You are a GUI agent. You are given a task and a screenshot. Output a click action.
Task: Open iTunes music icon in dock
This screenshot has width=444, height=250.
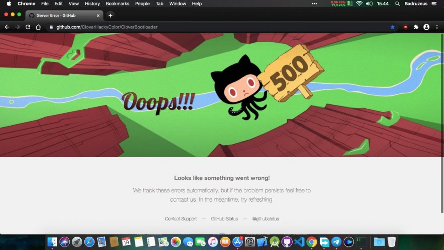(213, 242)
